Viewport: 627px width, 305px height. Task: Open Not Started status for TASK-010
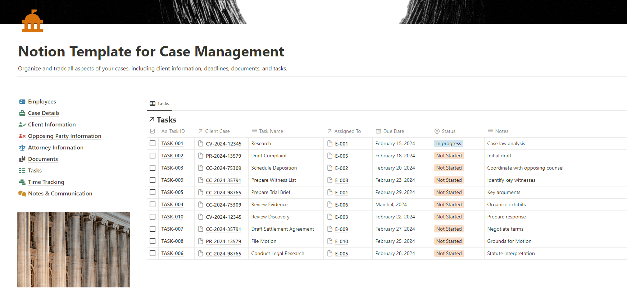(449, 217)
